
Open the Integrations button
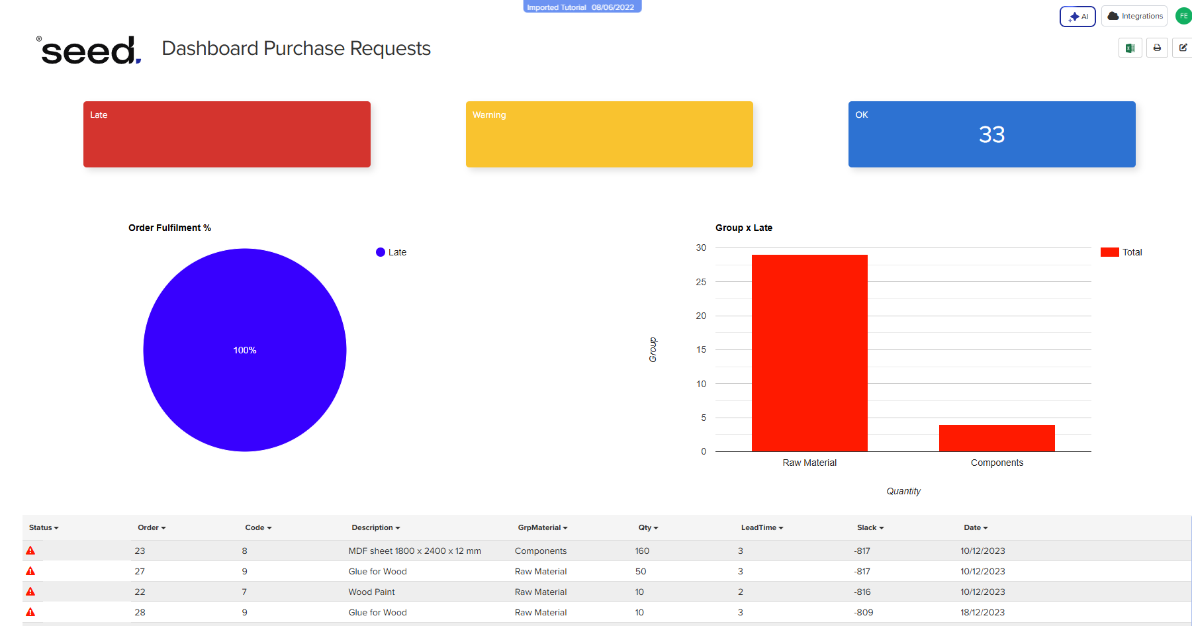pyautogui.click(x=1134, y=16)
